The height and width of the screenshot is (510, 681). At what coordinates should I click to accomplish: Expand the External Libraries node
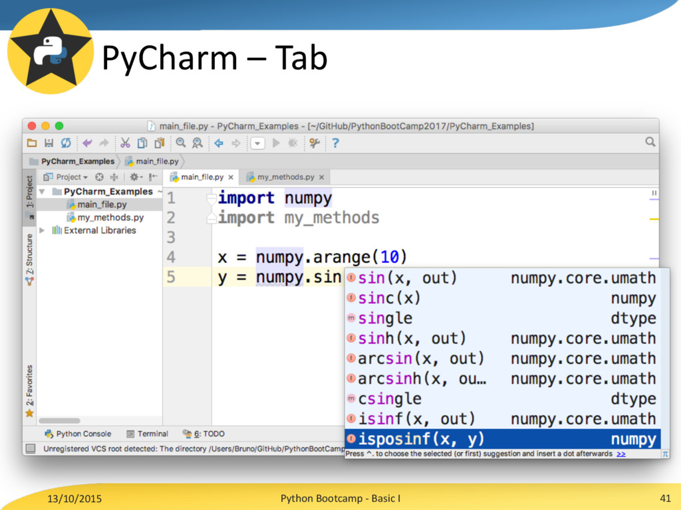[42, 230]
